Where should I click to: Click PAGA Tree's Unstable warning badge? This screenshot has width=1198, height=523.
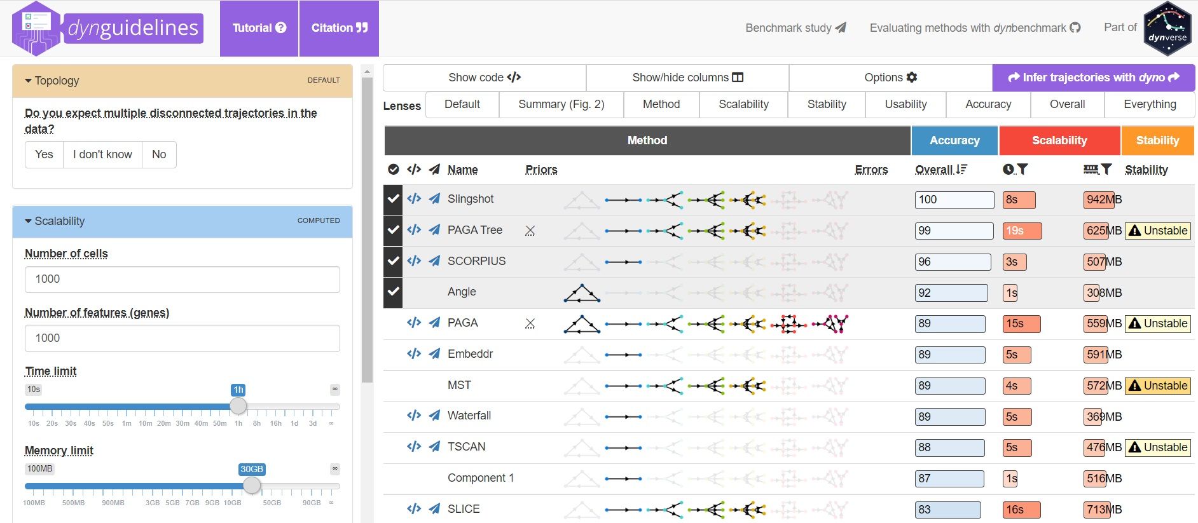click(x=1158, y=231)
